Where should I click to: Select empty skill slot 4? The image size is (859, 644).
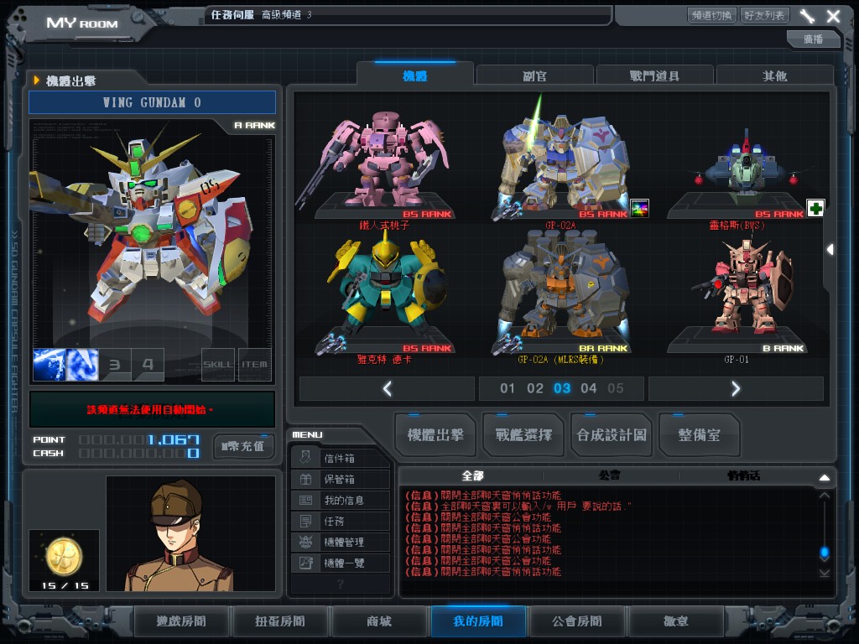[148, 365]
